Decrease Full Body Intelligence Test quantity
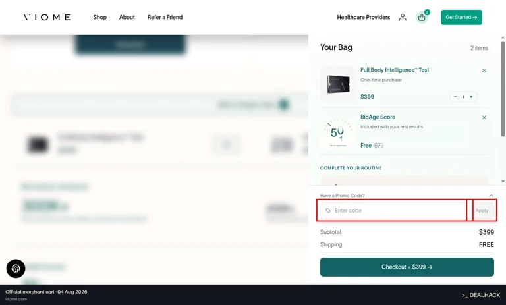The height and width of the screenshot is (305, 506). 455,97
